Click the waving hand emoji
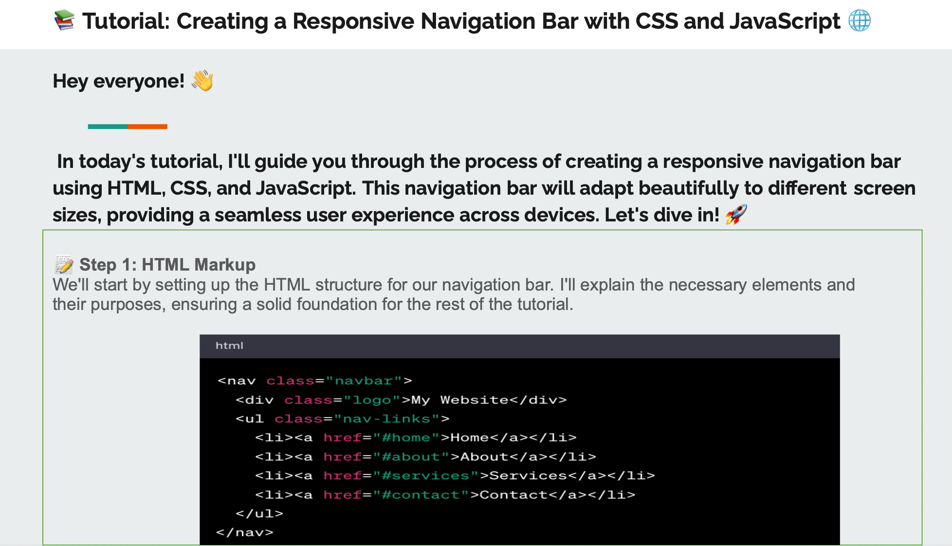 pyautogui.click(x=202, y=81)
